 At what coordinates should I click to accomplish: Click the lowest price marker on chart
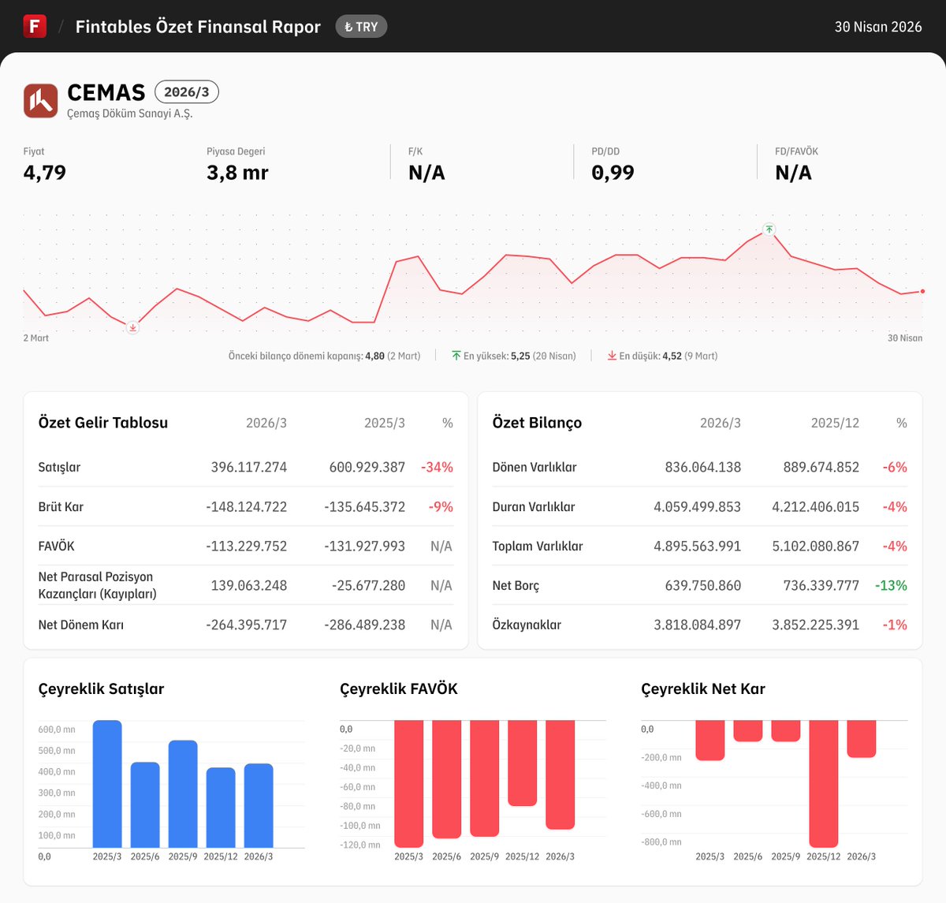coord(133,327)
